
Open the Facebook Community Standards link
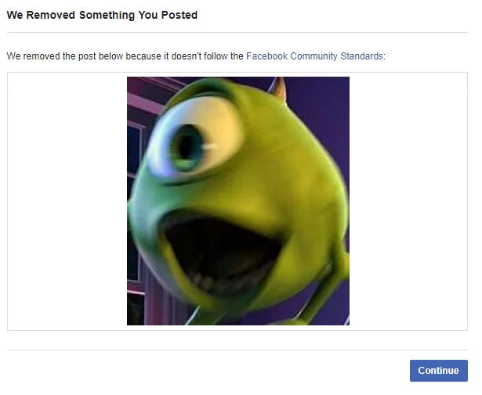coord(314,56)
